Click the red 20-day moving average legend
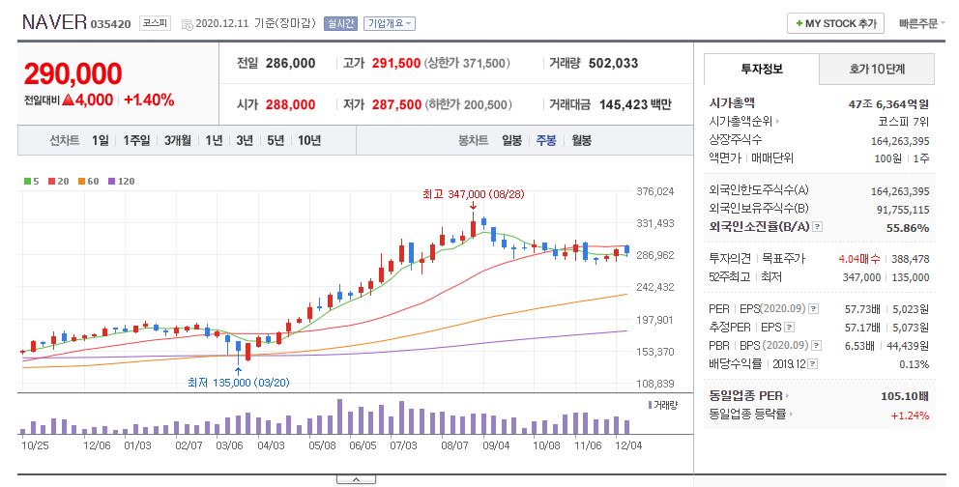The height and width of the screenshot is (487, 959). click(59, 181)
